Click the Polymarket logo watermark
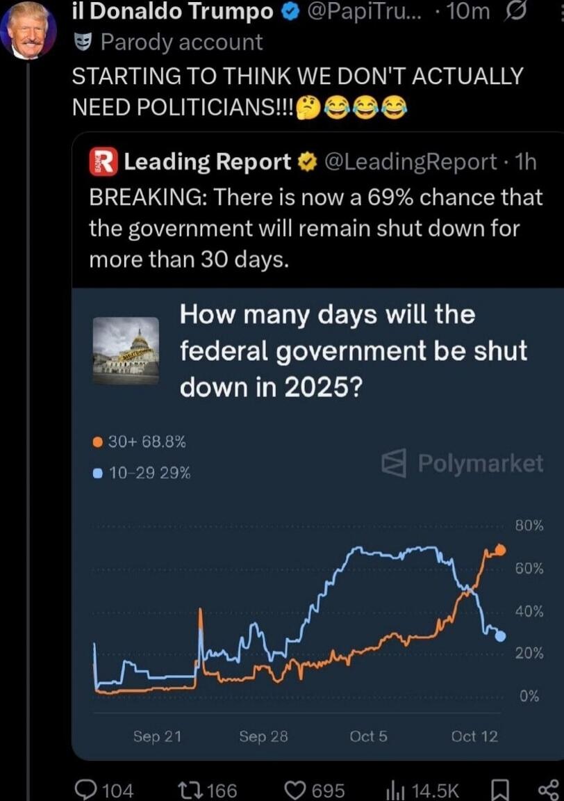The width and height of the screenshot is (564, 801). (463, 464)
